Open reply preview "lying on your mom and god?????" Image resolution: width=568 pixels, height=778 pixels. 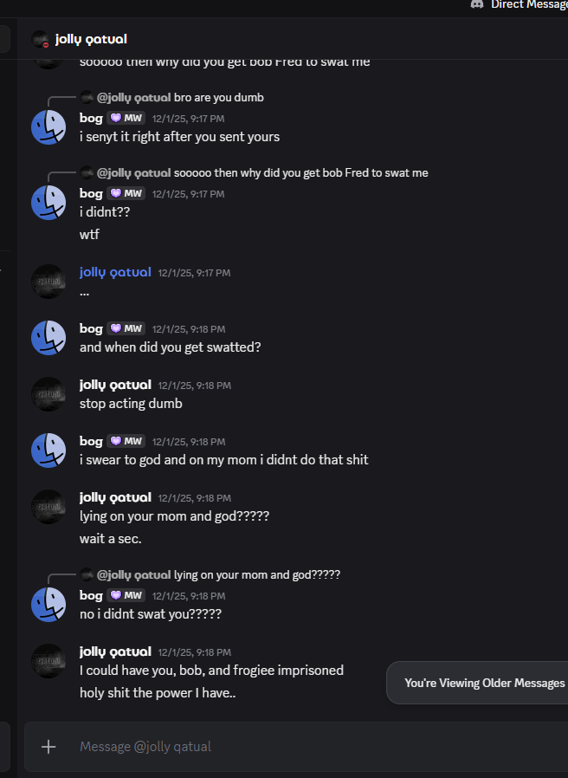(256, 574)
